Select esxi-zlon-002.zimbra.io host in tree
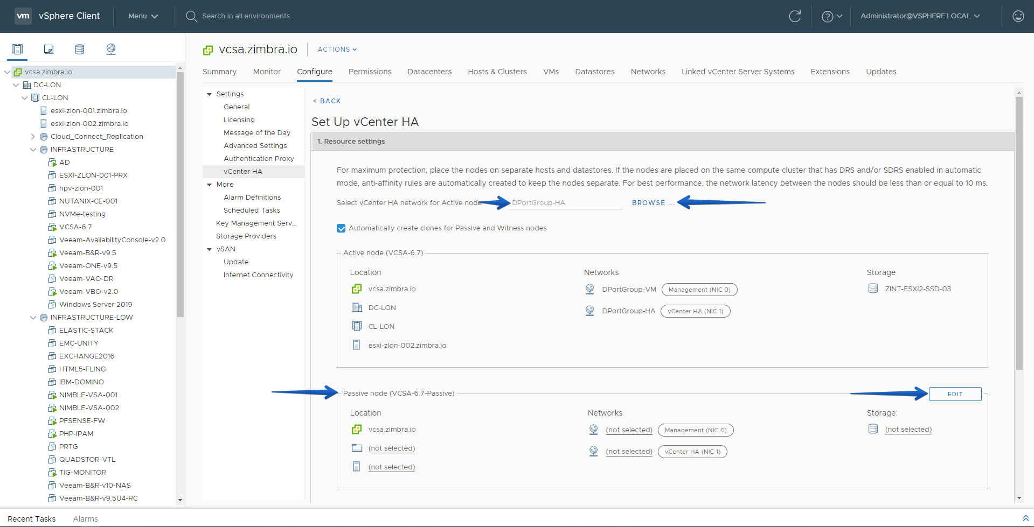This screenshot has width=1034, height=527. (89, 123)
